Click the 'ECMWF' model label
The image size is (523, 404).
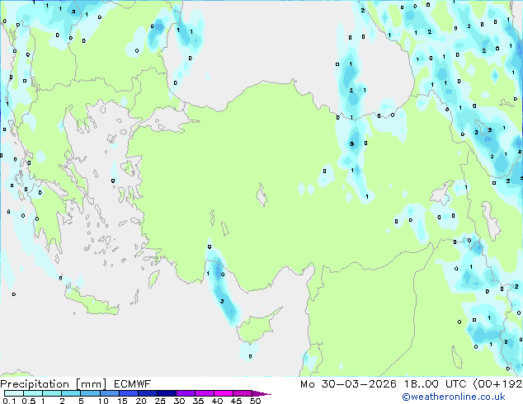tap(133, 384)
